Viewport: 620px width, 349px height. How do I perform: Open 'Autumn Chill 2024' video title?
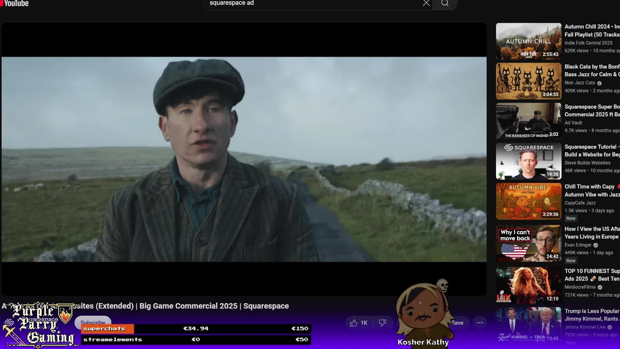point(592,31)
